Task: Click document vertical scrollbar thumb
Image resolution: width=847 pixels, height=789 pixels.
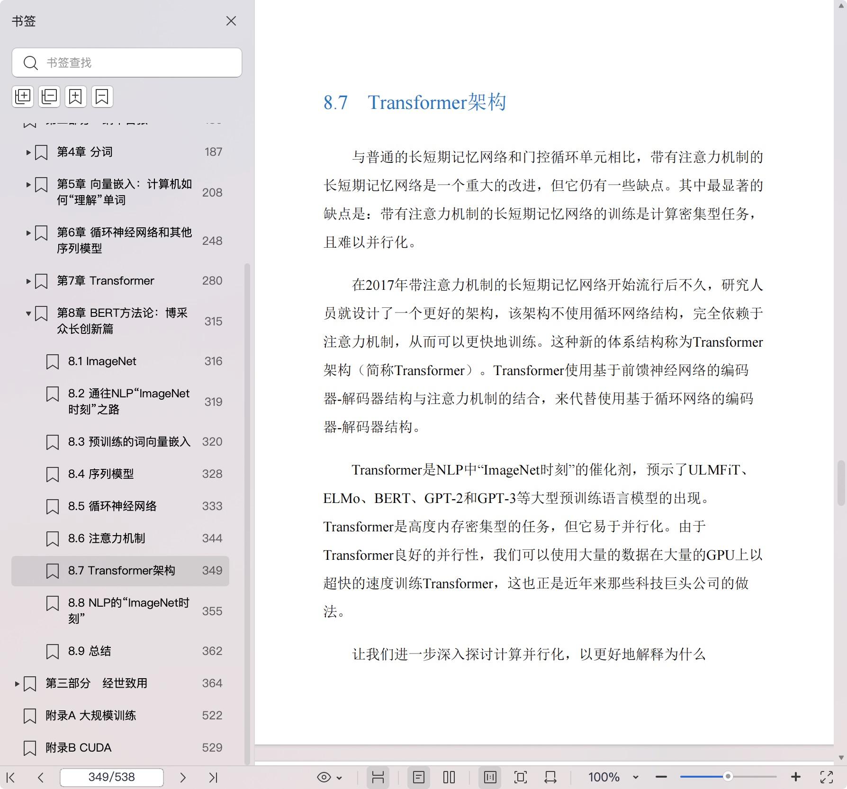Action: 841,483
